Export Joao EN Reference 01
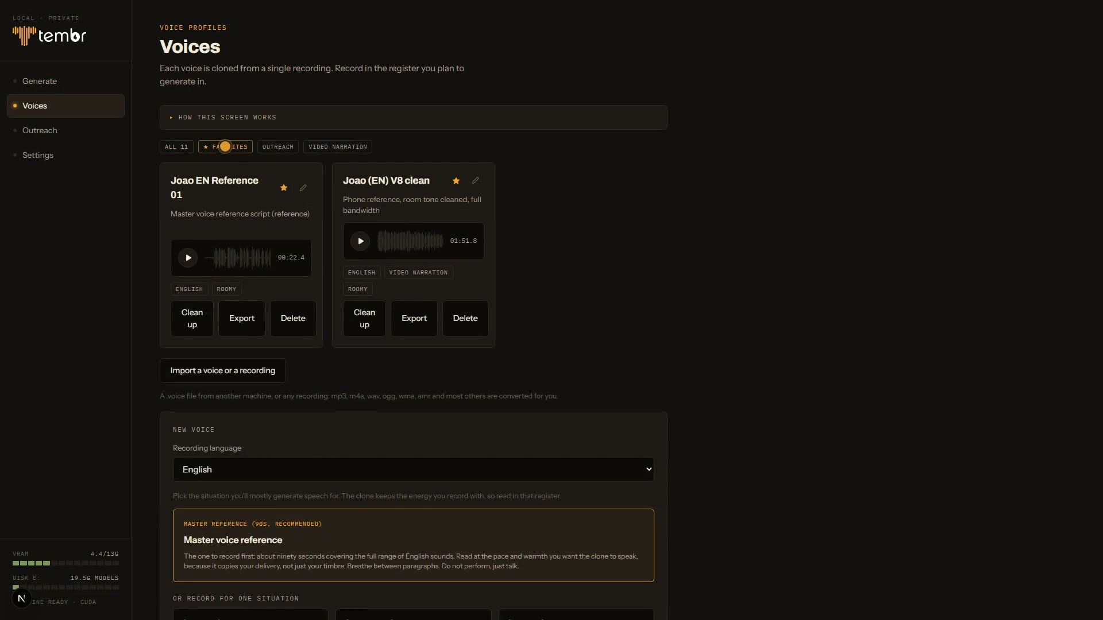The height and width of the screenshot is (620, 1103). 242,319
